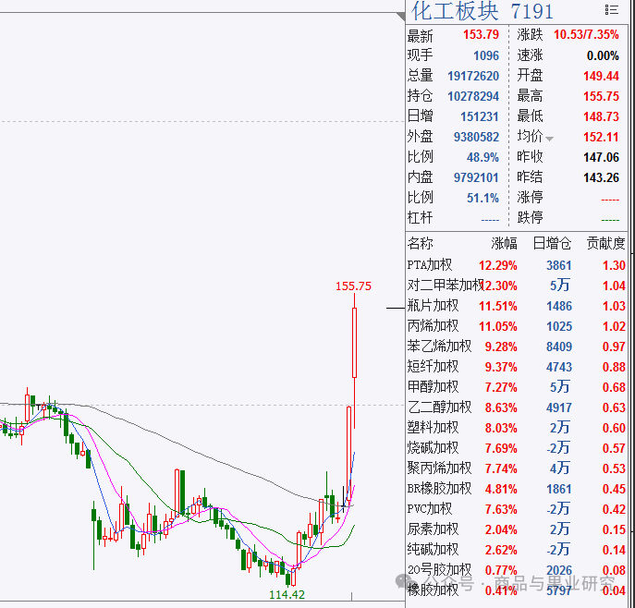Viewport: 635px width, 608px height.
Task: Click the 114.42 low label on chart
Action: coord(287,595)
